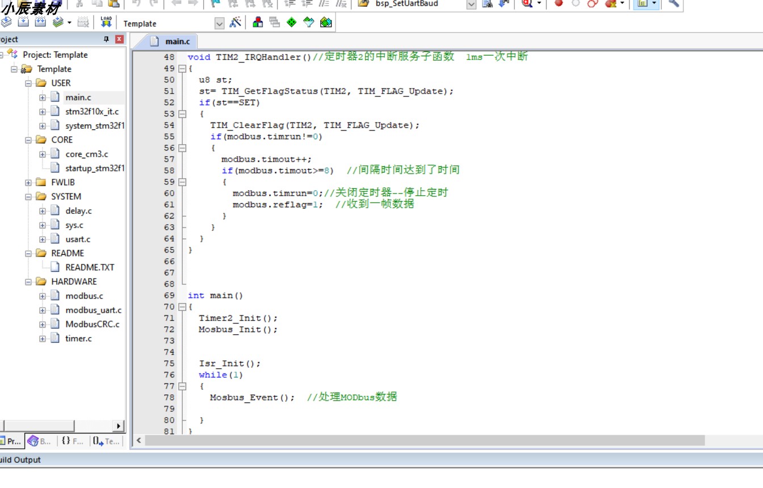
Task: Click the Translate file toolbar icon
Action: pos(6,22)
